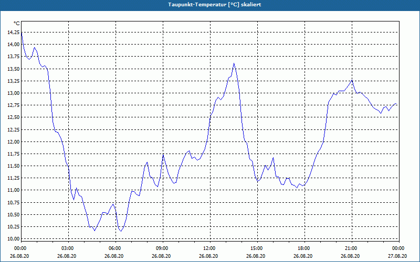Click the 00:00 time above 26.08.20

[x=20, y=248]
